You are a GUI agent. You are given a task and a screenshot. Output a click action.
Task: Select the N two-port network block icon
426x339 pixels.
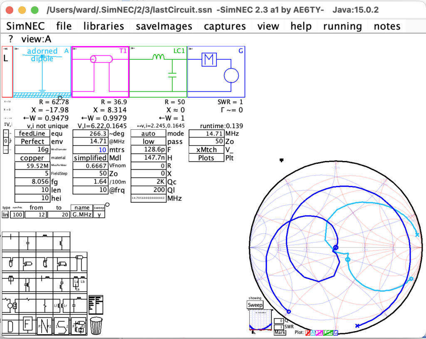[45, 326]
